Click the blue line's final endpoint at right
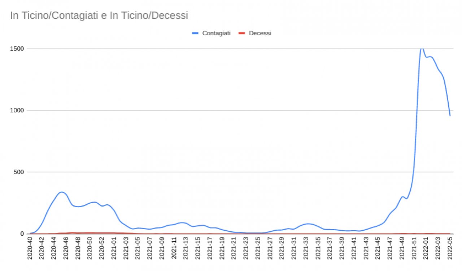The height and width of the screenshot is (271, 462). [450, 116]
